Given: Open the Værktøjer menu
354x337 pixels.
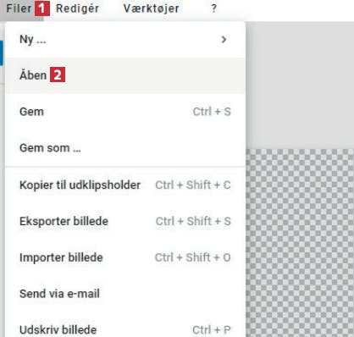Looking at the screenshot, I should [x=152, y=8].
